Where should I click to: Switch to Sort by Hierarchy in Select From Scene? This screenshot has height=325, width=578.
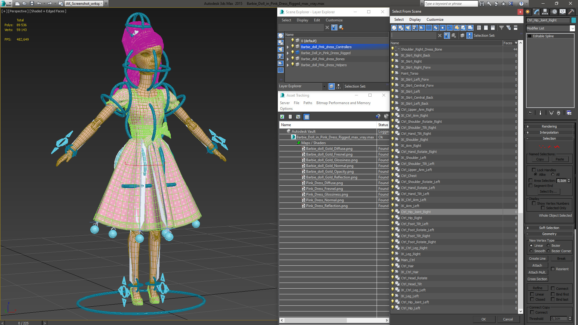(469, 36)
